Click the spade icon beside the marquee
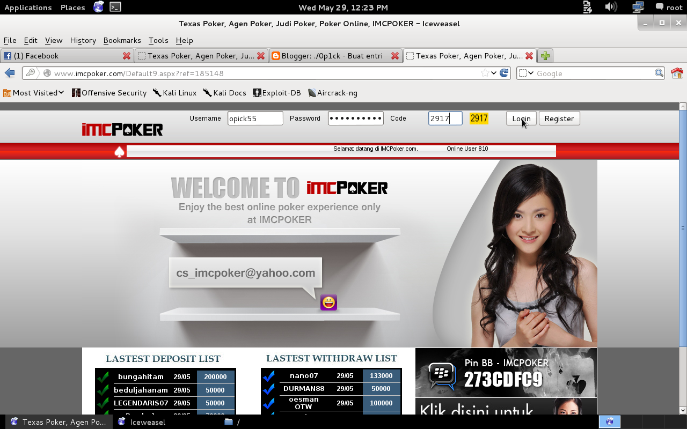This screenshot has width=687, height=429. pyautogui.click(x=119, y=152)
